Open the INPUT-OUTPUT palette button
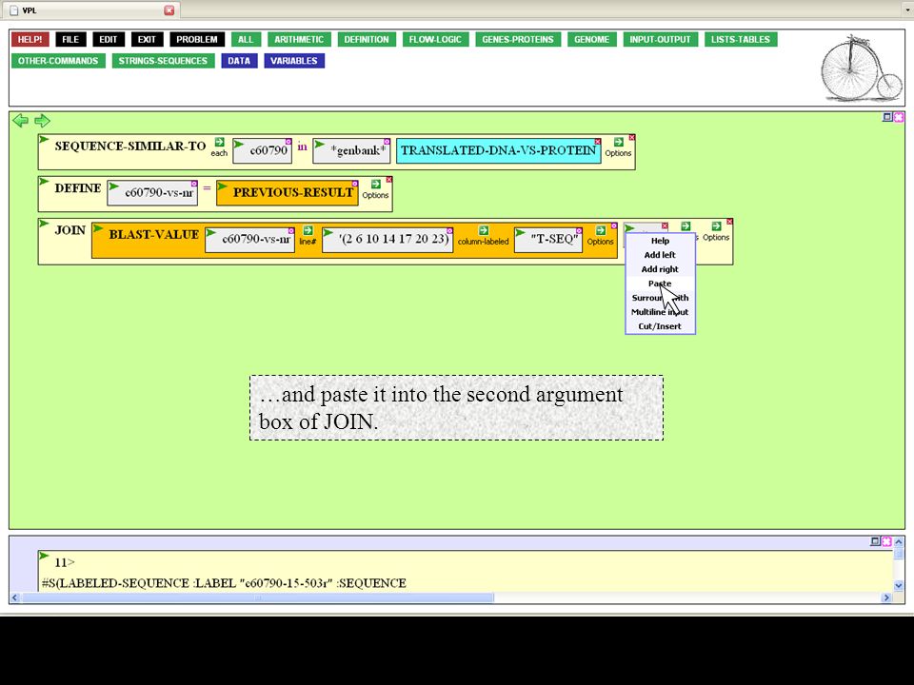This screenshot has width=914, height=685. [660, 40]
